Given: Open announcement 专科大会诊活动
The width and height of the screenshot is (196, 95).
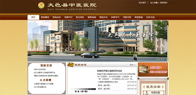Looking at the screenshot, I should 40,69.
